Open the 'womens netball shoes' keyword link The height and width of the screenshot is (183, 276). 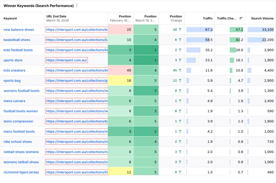(x=21, y=162)
